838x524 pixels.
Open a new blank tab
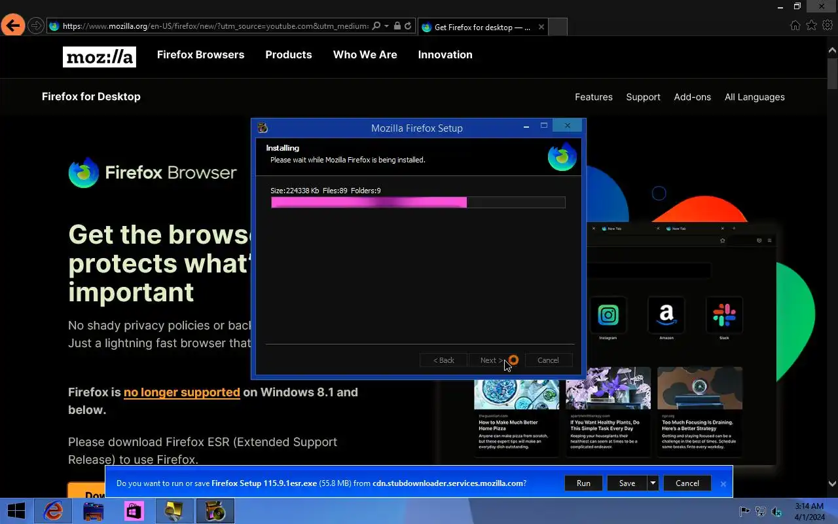click(558, 27)
